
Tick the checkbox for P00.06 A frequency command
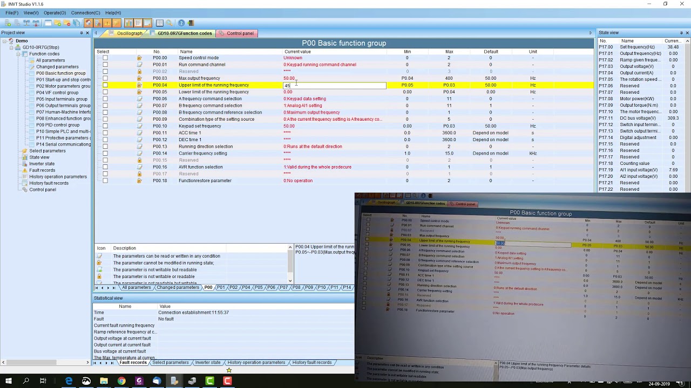105,99
